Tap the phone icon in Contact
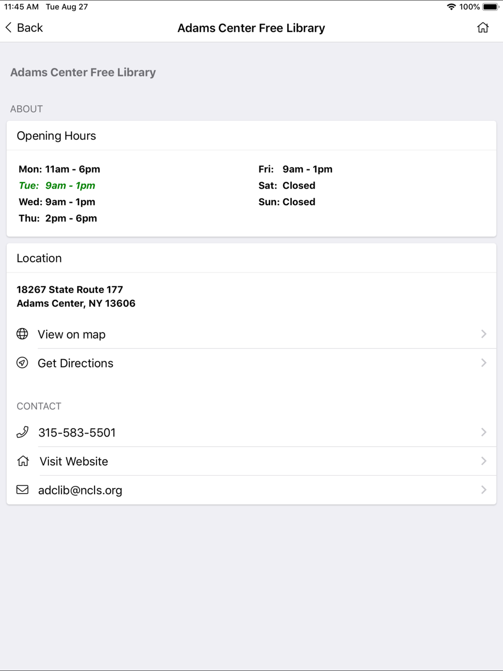Screen dimensions: 503x671 (x=22, y=432)
